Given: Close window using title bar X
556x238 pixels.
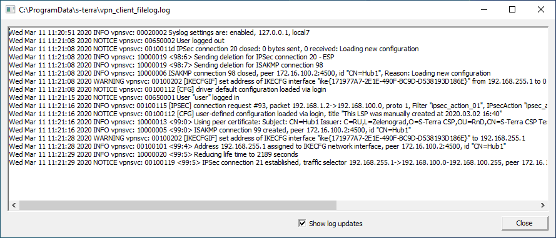Looking at the screenshot, I should coord(540,10).
